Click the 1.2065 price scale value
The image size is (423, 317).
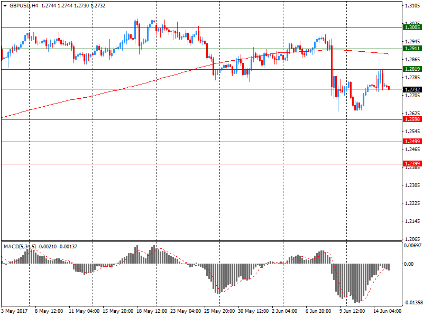coord(412,239)
